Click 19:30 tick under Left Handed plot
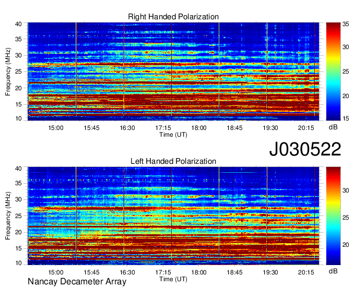 [270, 272]
